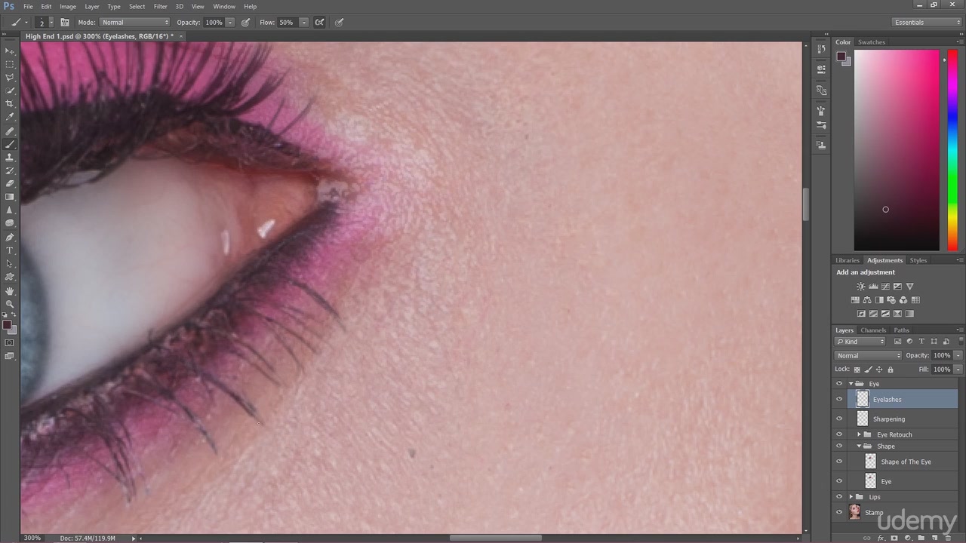The height and width of the screenshot is (543, 966).
Task: Select the Pen tool
Action: click(10, 237)
